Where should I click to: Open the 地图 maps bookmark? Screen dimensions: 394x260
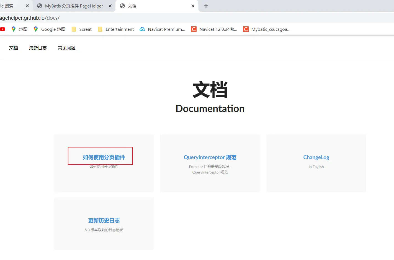coord(19,29)
